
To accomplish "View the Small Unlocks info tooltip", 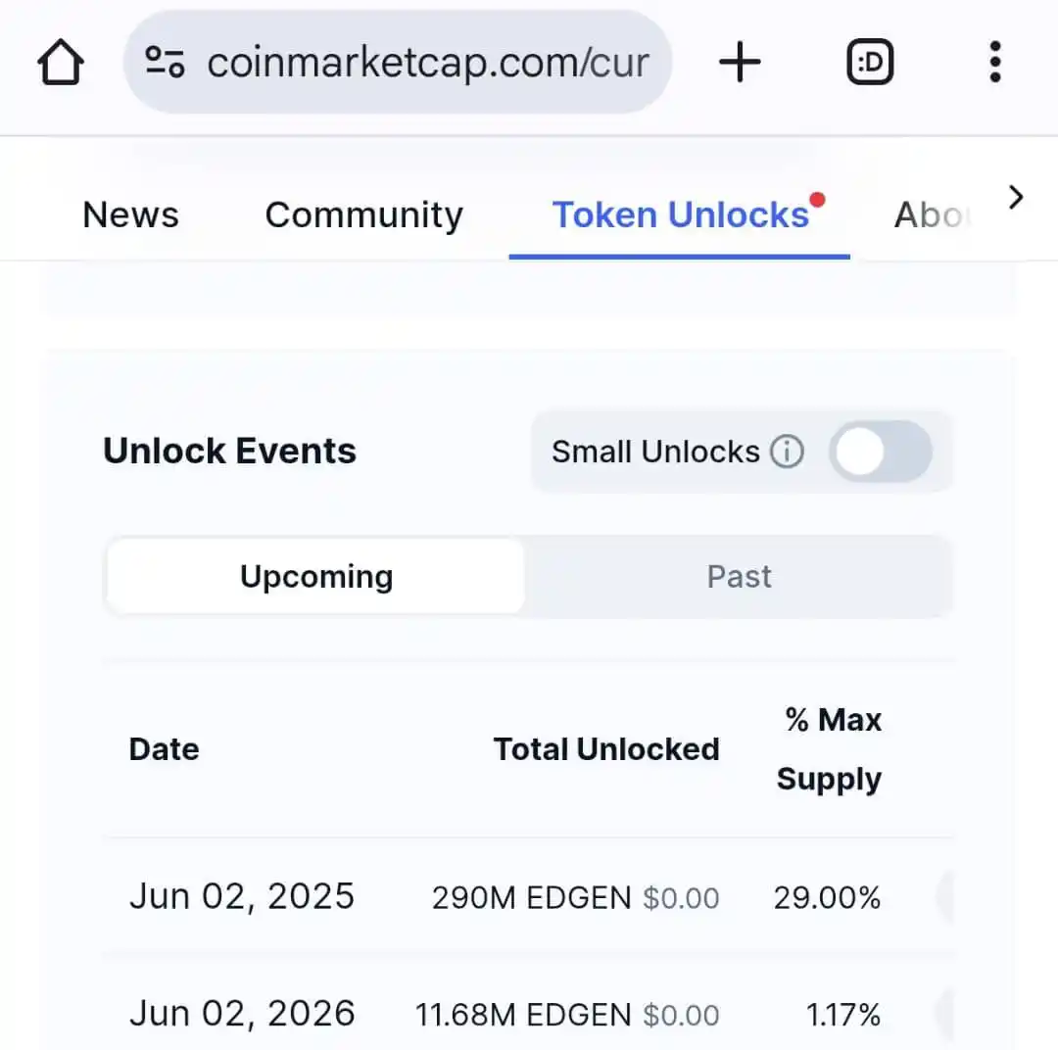I will (786, 452).
